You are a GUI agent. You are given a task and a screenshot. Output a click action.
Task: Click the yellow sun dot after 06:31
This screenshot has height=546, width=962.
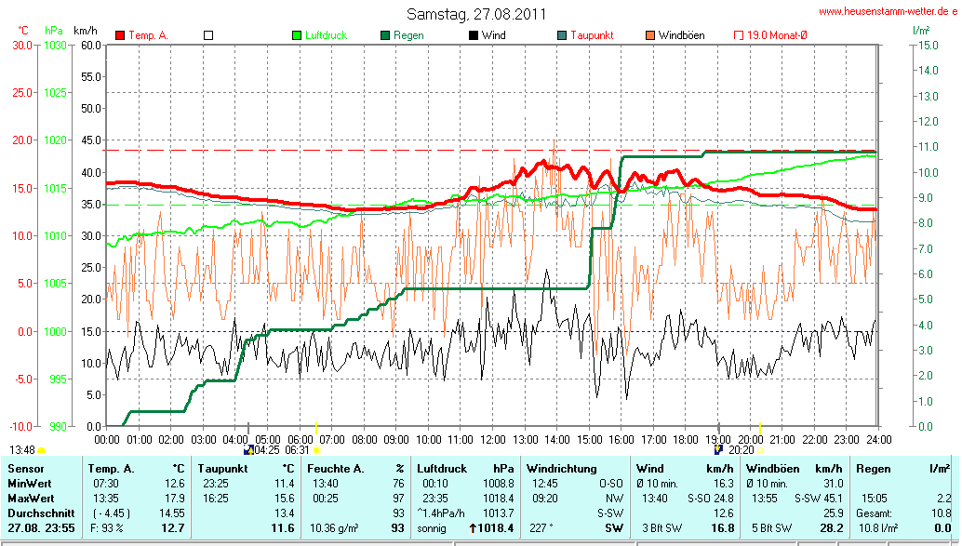coord(317,450)
